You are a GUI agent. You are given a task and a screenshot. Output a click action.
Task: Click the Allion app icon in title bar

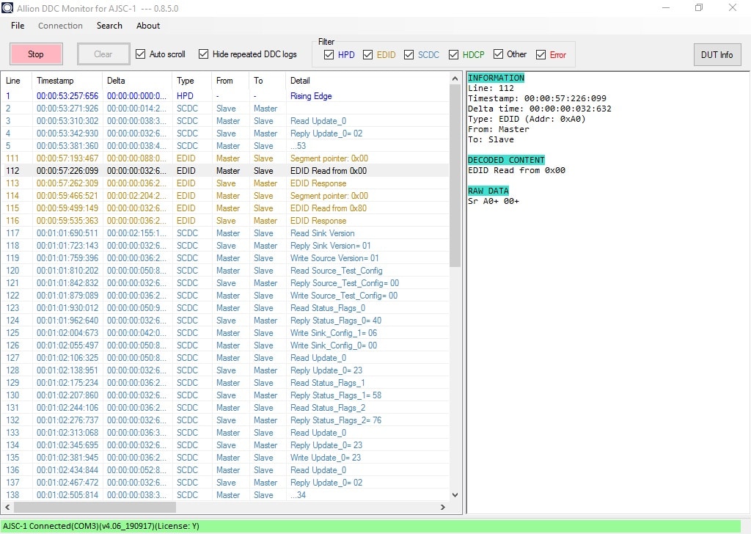(x=8, y=8)
